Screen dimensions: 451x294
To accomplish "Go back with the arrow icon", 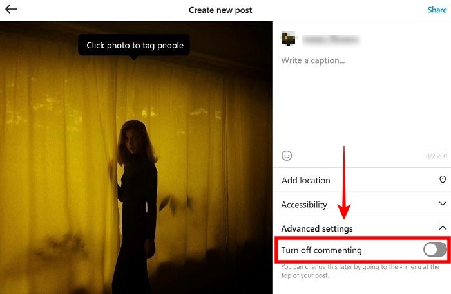I will (x=11, y=9).
